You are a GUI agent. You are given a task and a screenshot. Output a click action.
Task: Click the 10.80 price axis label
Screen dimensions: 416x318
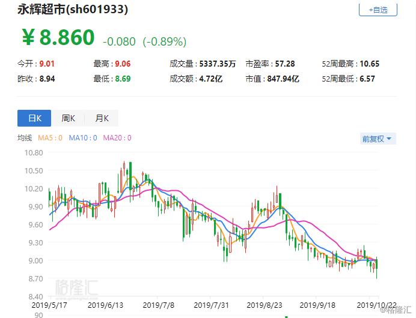[34, 153]
